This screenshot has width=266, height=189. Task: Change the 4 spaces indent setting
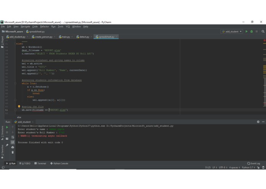click(x=235, y=168)
